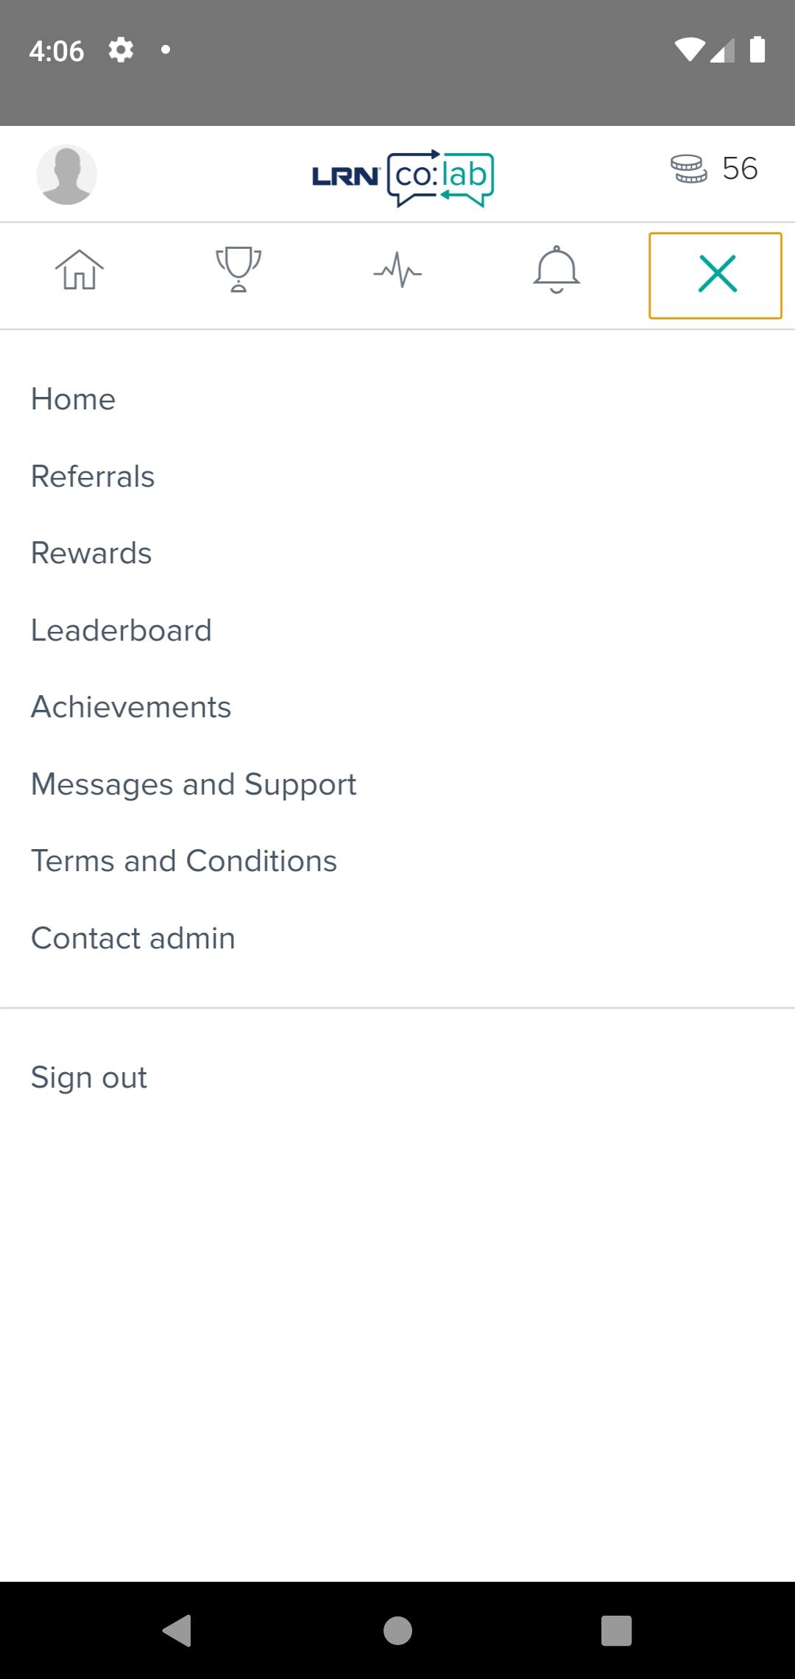Close the menu with X icon

pyautogui.click(x=715, y=275)
